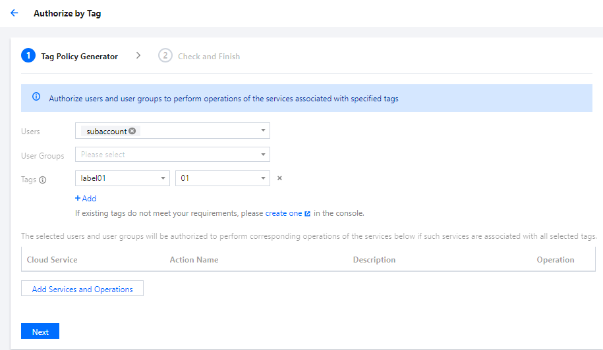Go to the Check and Finish step
Viewport: 603px width, 350px height.
pos(209,57)
